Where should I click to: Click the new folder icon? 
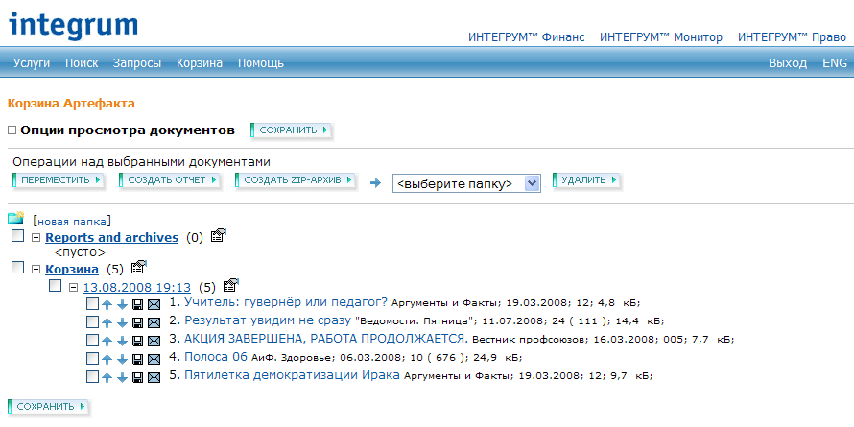tap(15, 219)
